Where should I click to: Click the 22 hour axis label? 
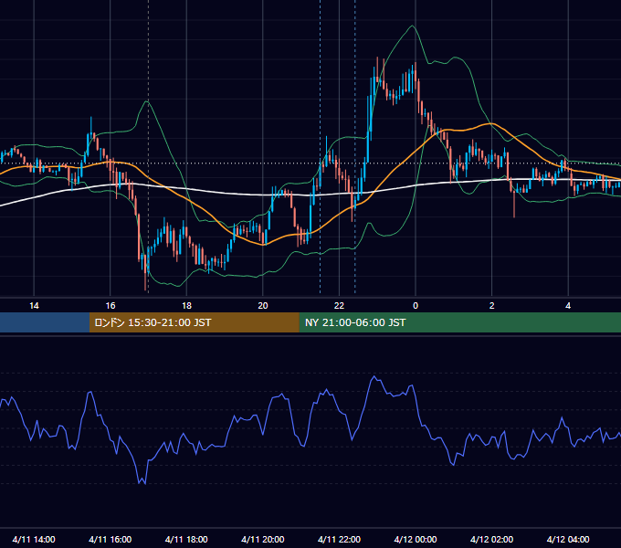339,306
